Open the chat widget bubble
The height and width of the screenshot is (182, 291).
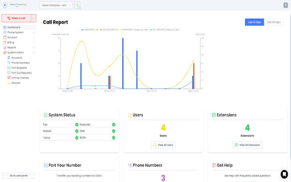click(x=284, y=174)
